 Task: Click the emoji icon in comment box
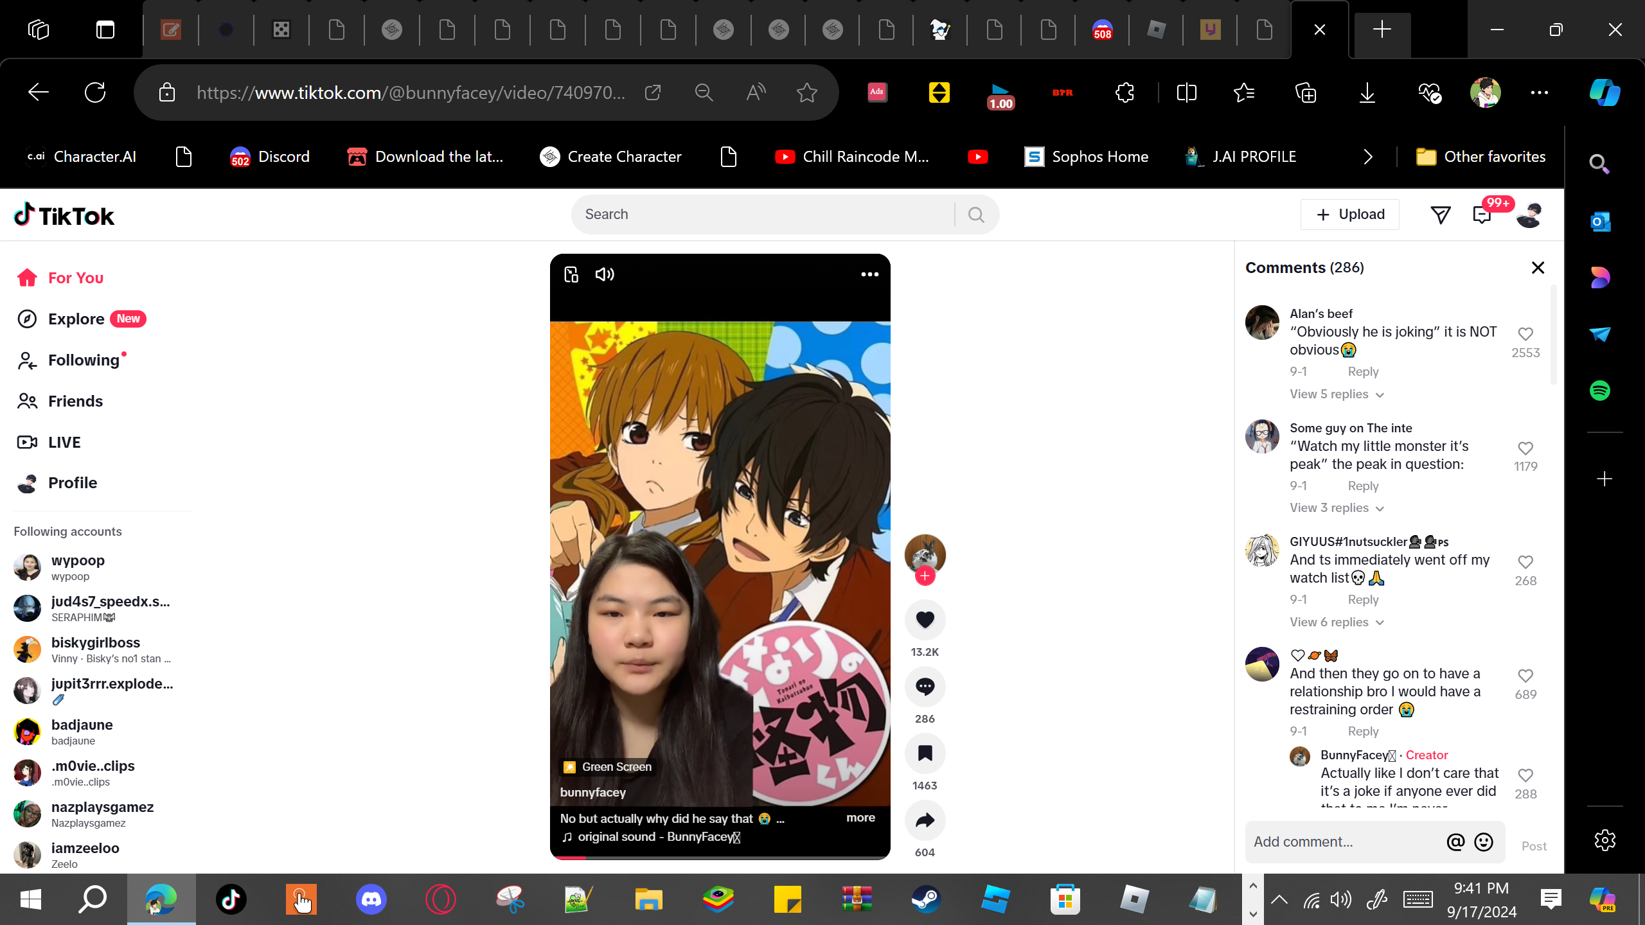(x=1484, y=841)
